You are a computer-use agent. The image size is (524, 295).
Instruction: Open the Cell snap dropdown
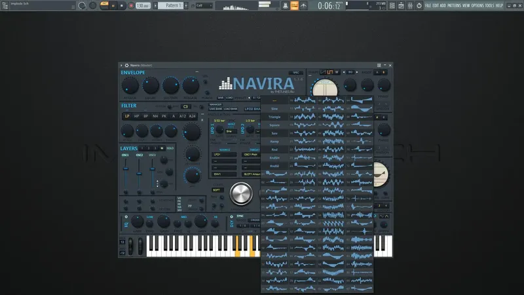pos(204,6)
